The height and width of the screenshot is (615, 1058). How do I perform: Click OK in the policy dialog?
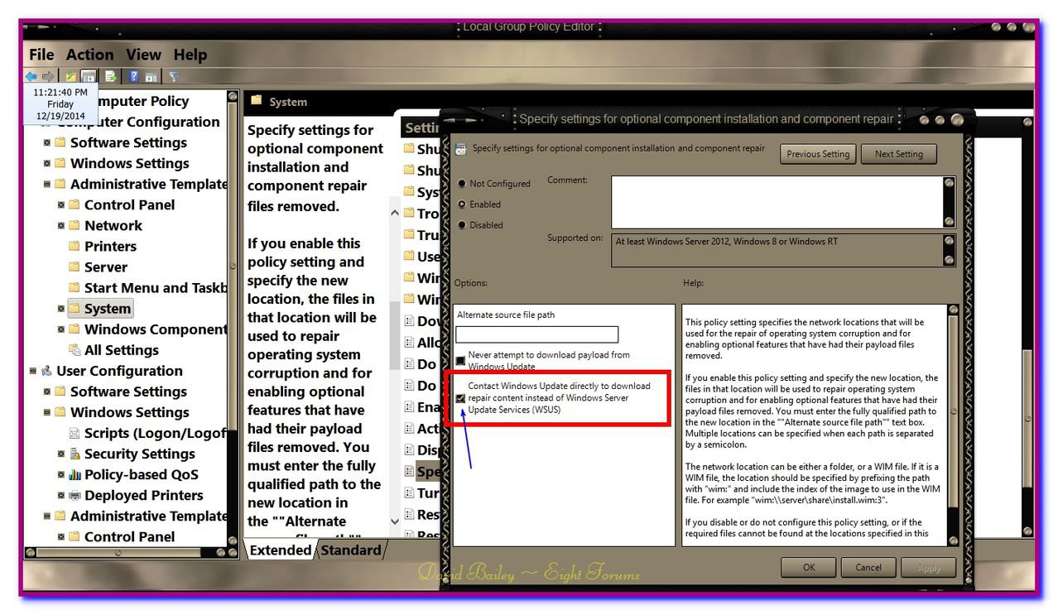click(809, 568)
